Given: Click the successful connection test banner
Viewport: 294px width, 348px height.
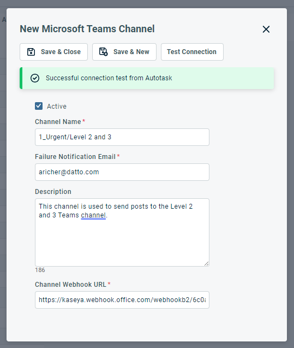Looking at the screenshot, I should click(x=147, y=78).
